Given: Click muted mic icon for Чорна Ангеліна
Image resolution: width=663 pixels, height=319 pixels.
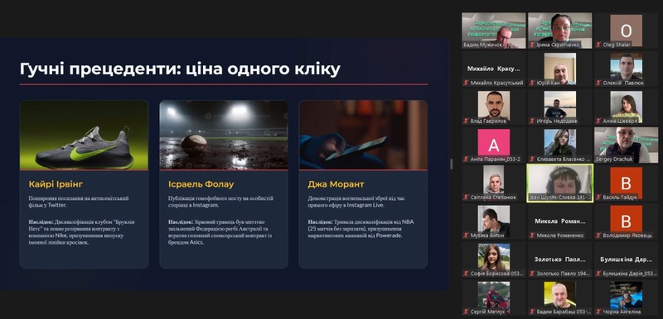Looking at the screenshot, I should coord(598,312).
